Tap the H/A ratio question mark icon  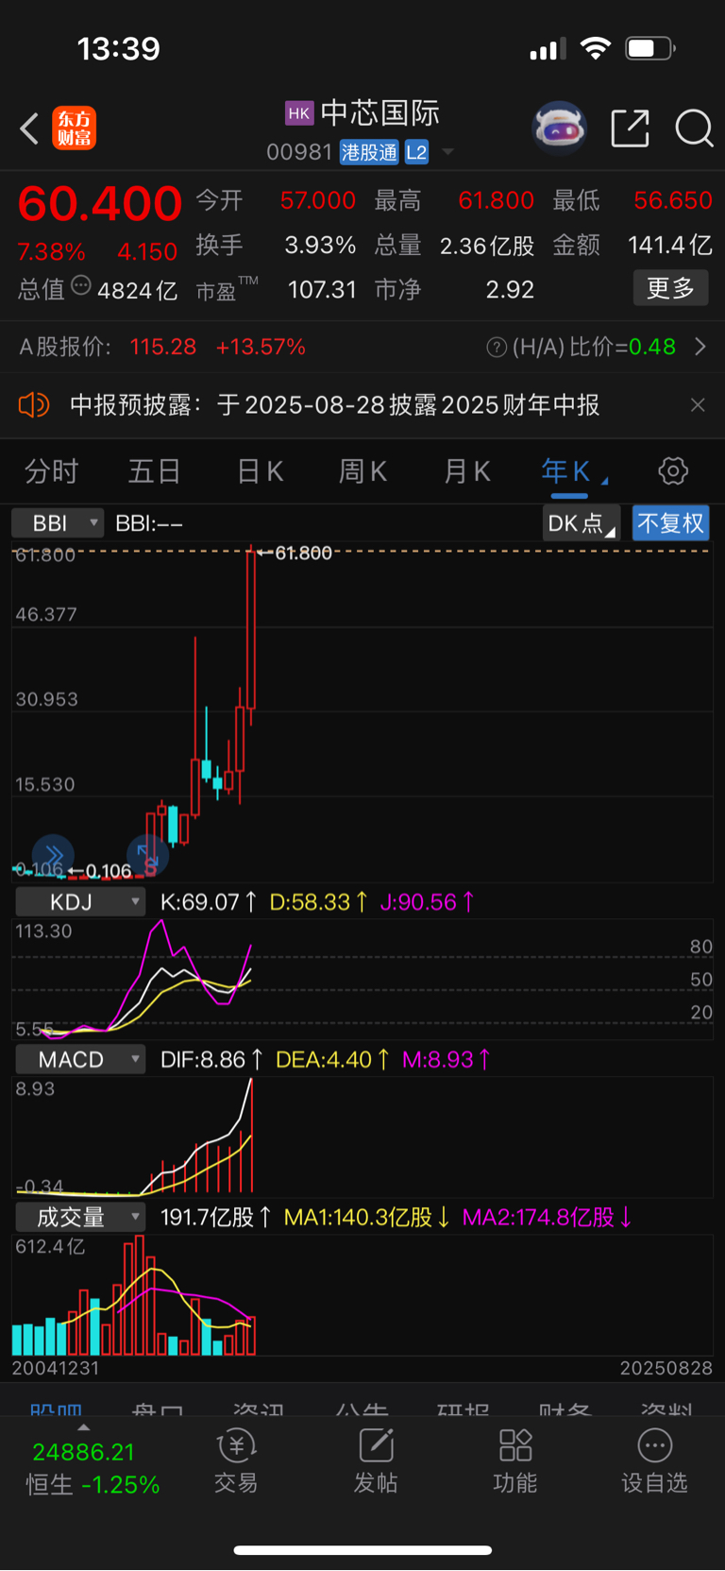click(x=497, y=348)
